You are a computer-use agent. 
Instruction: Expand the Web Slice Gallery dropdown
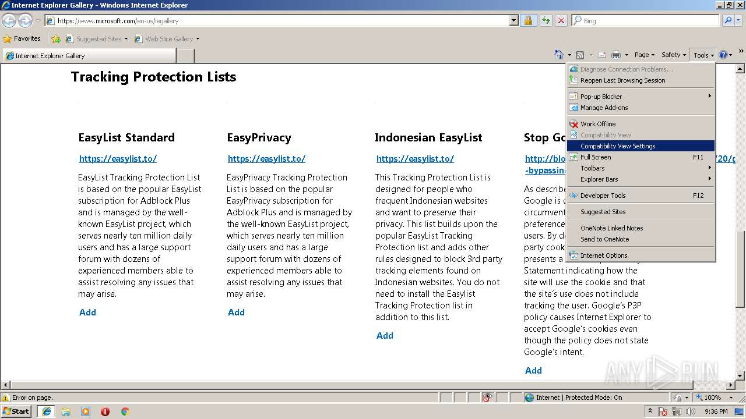tap(198, 39)
